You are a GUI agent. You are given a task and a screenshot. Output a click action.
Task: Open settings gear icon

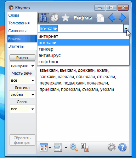point(112,147)
